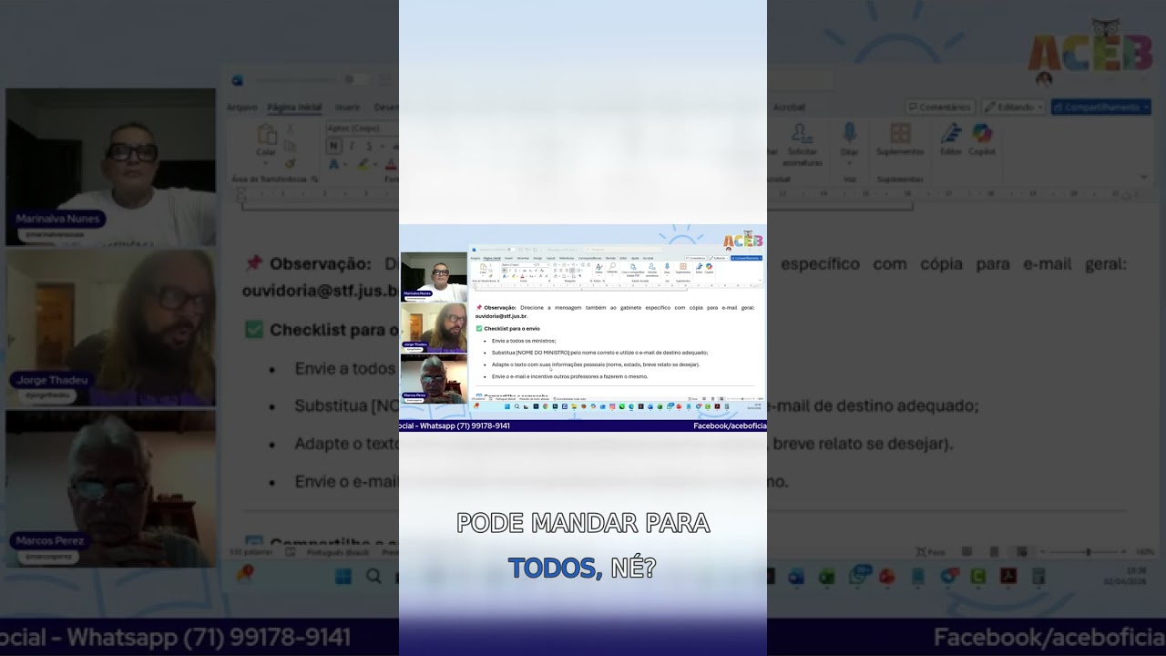Launch Copilot from the ribbon
Viewport: 1166px width, 656px height.
point(709,267)
